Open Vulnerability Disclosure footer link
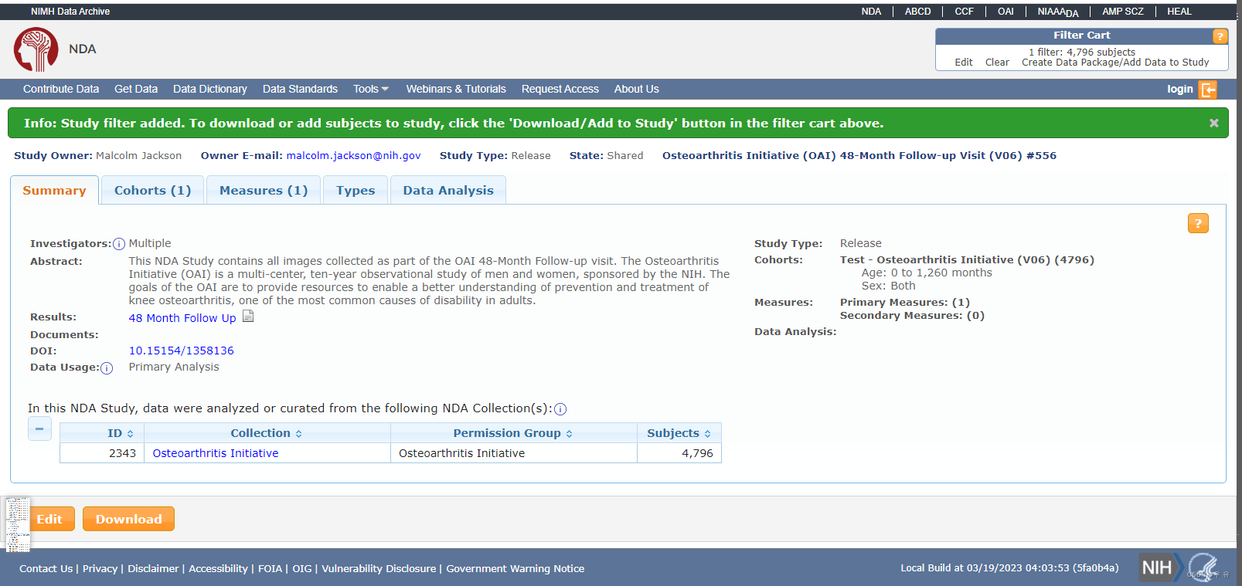 (x=379, y=568)
